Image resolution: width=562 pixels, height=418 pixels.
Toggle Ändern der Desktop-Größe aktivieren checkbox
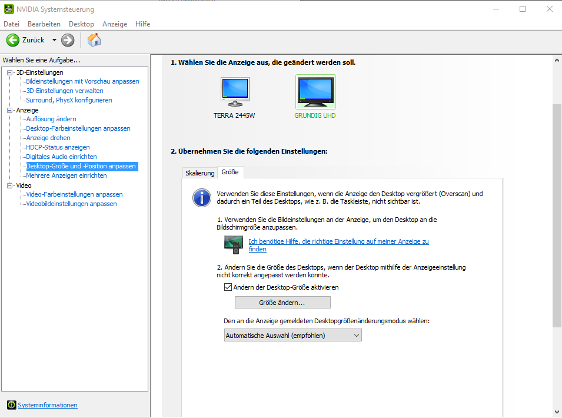coord(228,287)
